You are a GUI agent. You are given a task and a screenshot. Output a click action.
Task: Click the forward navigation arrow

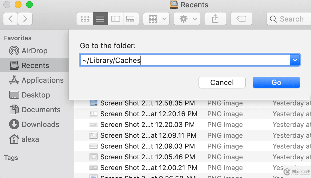click(x=25, y=19)
